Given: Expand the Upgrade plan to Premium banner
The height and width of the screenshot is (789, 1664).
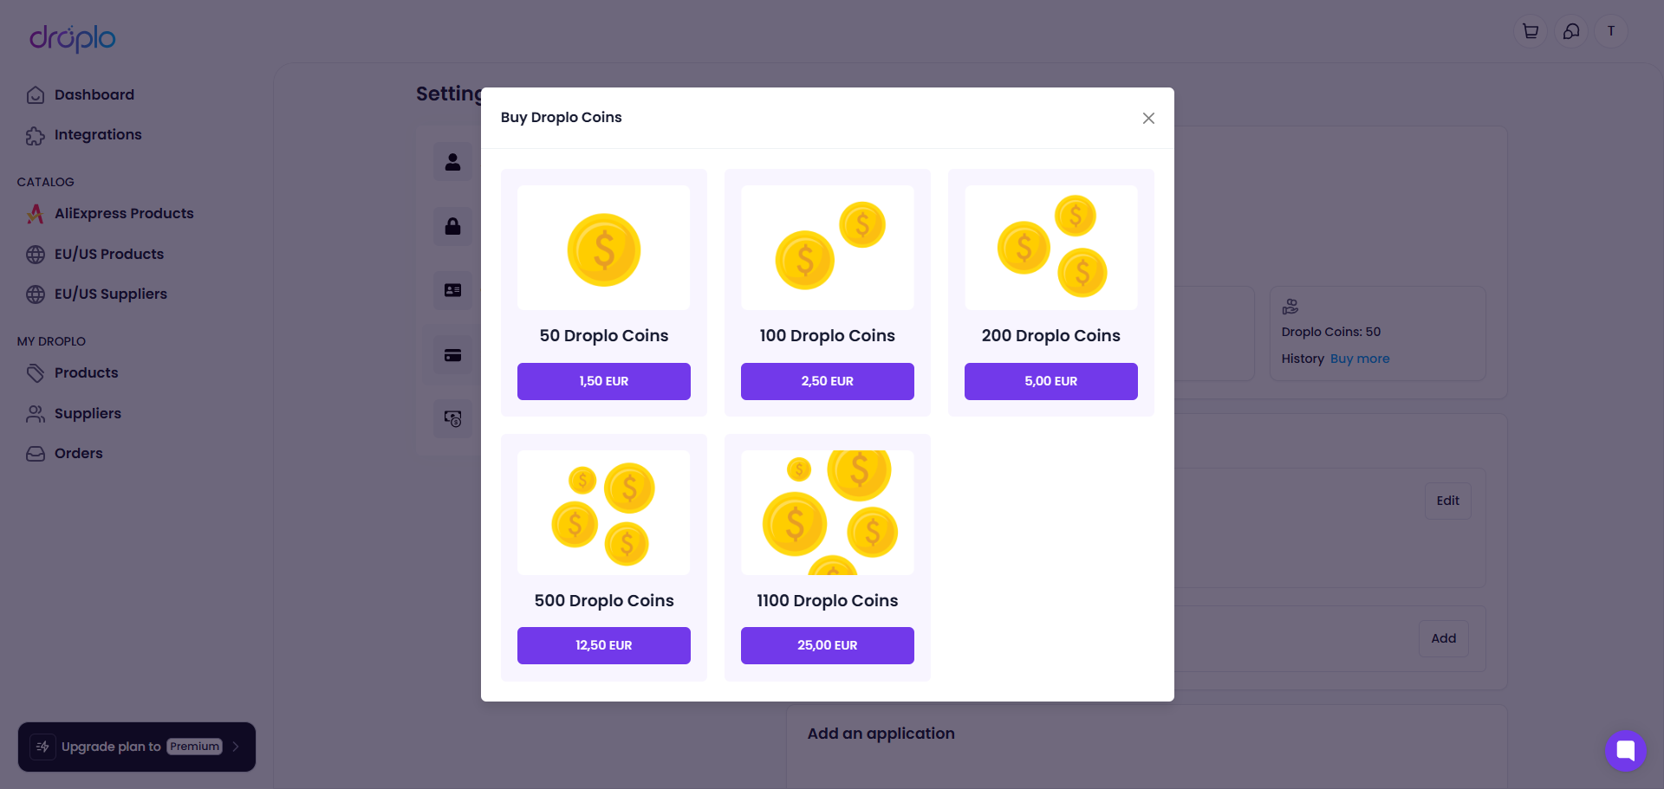Looking at the screenshot, I should 137,747.
